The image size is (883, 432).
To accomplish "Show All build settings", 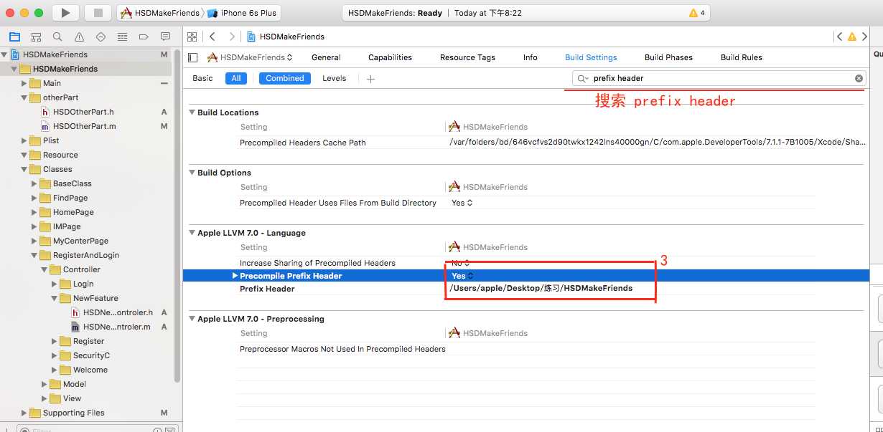I will point(235,78).
